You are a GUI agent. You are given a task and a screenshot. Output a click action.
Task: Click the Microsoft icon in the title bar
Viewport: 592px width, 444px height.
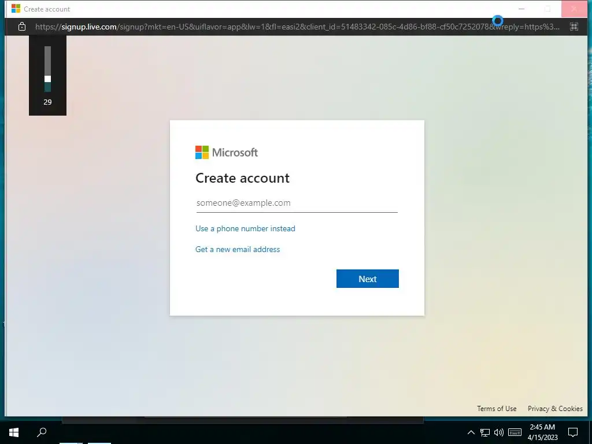tap(16, 9)
